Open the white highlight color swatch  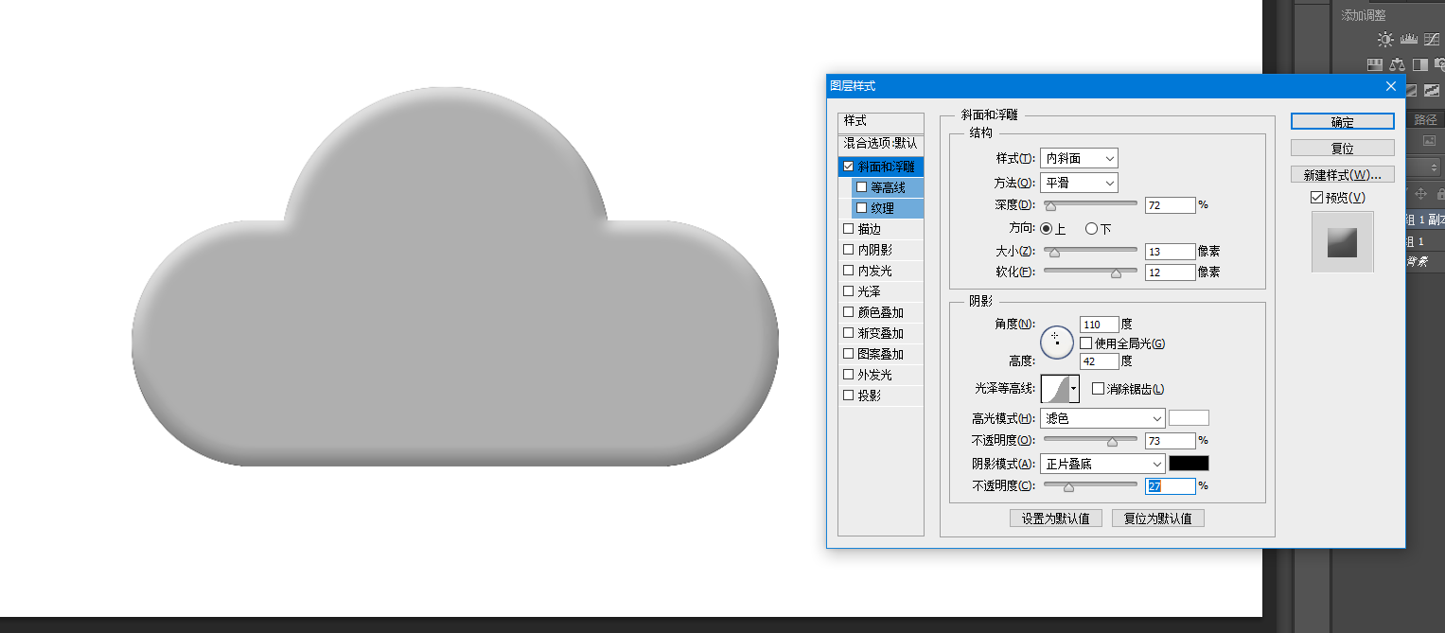pos(1189,418)
